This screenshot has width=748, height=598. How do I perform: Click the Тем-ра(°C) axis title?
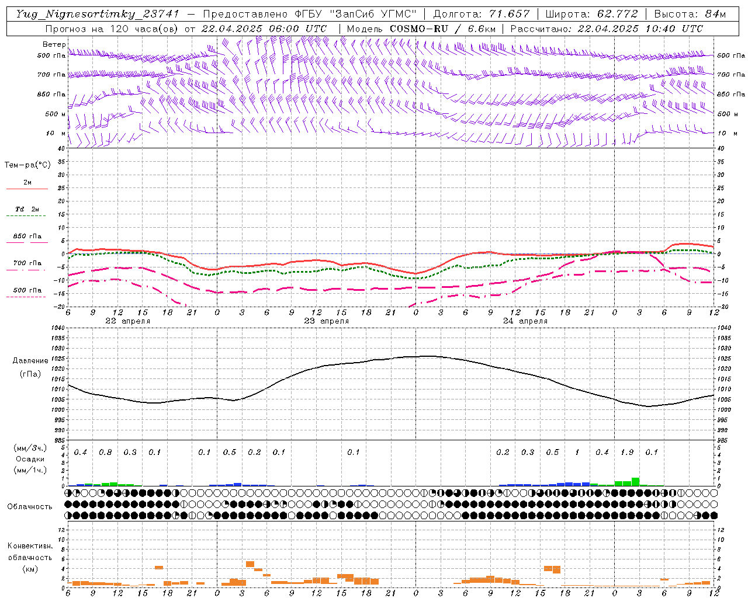click(x=27, y=165)
